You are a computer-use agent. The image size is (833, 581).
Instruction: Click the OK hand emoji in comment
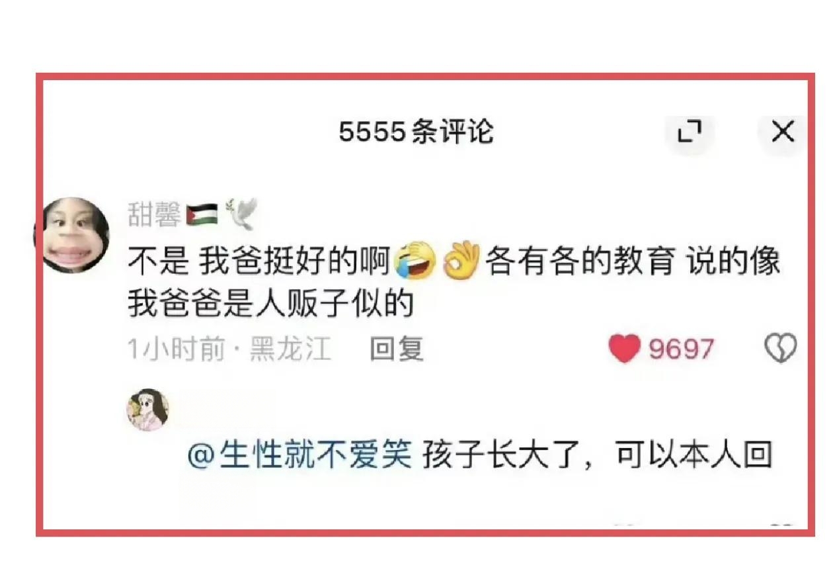[461, 261]
